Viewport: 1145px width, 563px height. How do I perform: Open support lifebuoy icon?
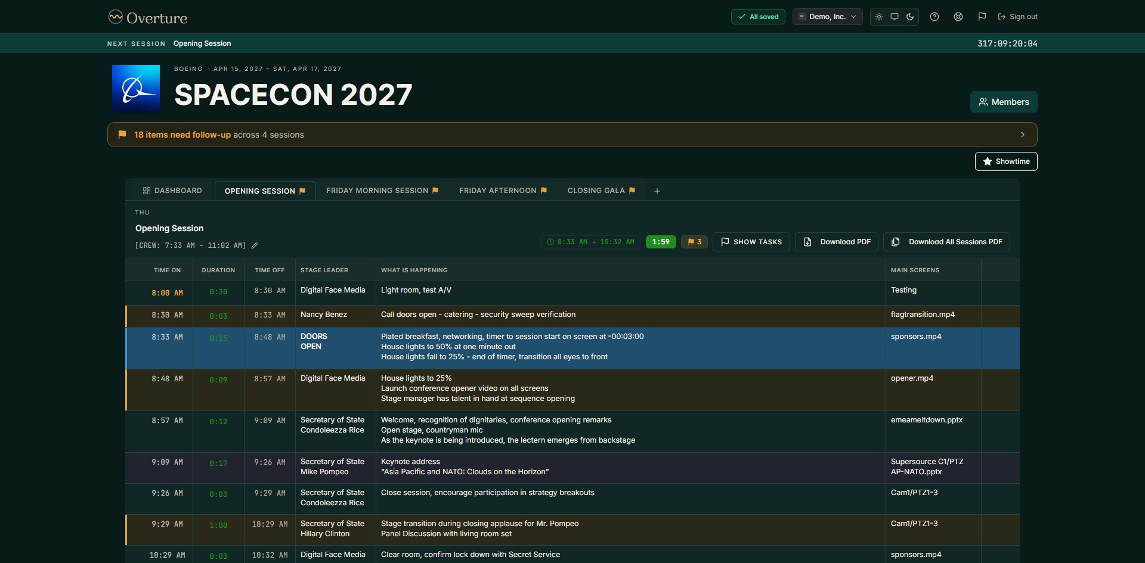pos(958,17)
